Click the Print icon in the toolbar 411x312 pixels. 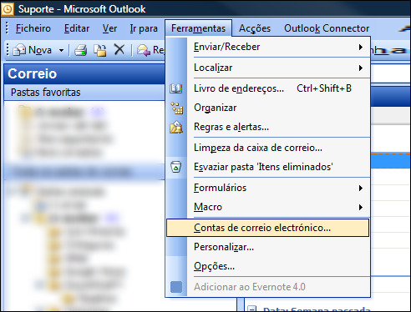pos(81,50)
